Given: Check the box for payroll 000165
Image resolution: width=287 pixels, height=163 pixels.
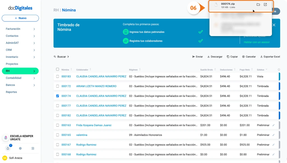Looking at the screenshot, I should 57,135.
